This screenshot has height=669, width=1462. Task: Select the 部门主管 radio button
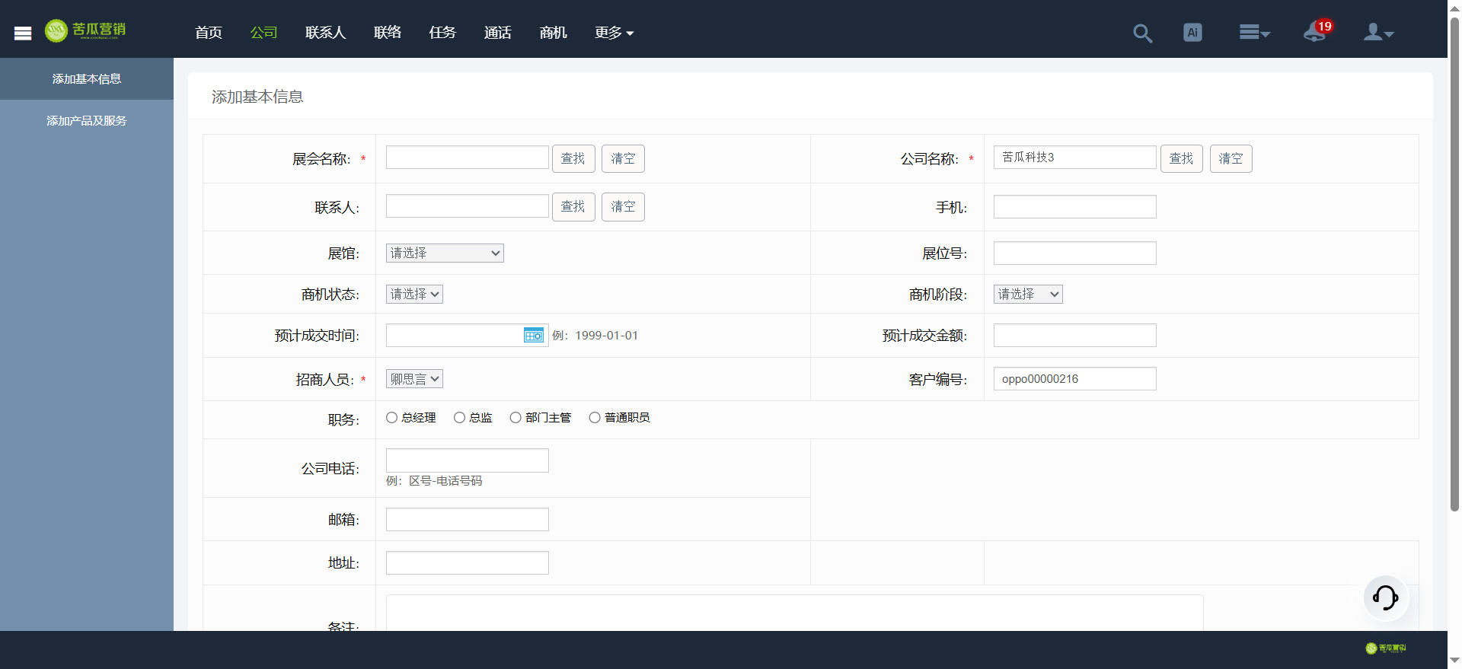[x=516, y=418]
